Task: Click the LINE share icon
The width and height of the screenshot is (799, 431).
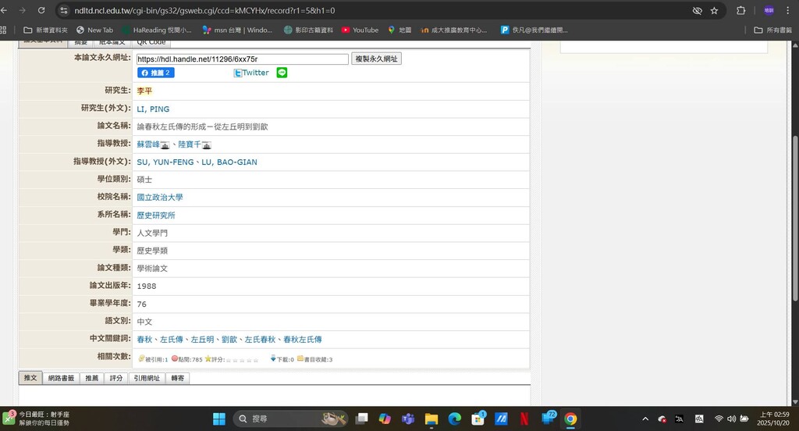Action: tap(282, 73)
